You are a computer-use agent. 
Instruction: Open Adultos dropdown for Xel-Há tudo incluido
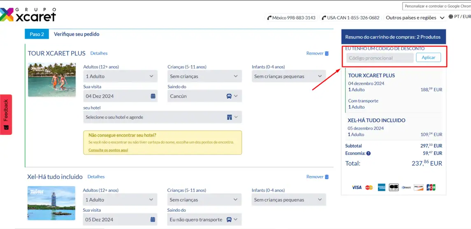tap(120, 199)
